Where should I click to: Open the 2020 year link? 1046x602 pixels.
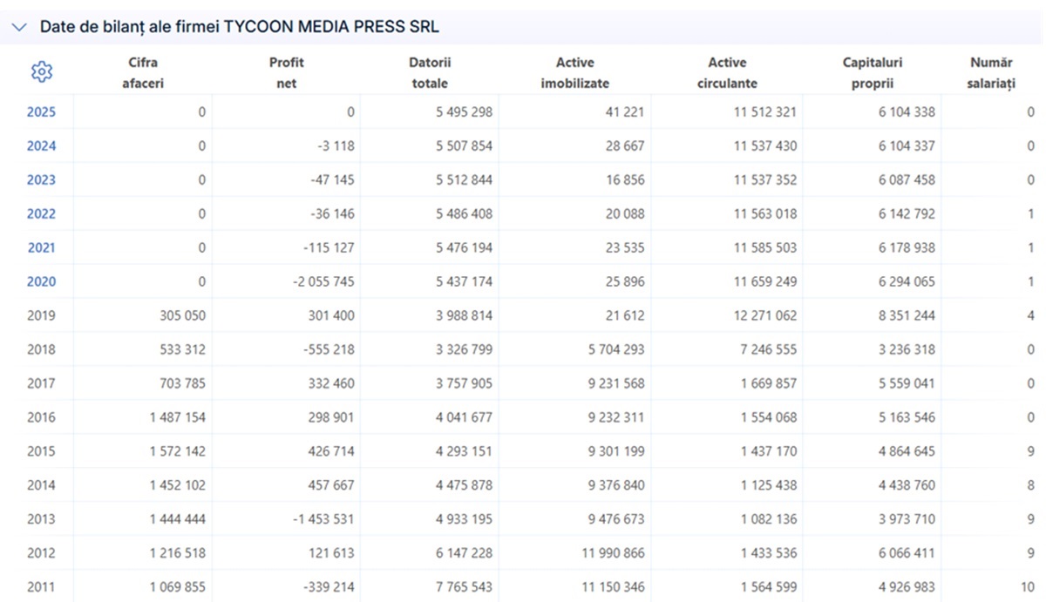tap(41, 281)
